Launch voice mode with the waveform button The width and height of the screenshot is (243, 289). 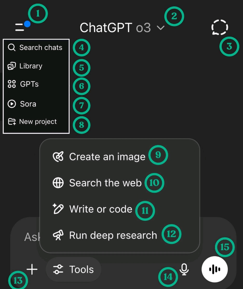(215, 269)
